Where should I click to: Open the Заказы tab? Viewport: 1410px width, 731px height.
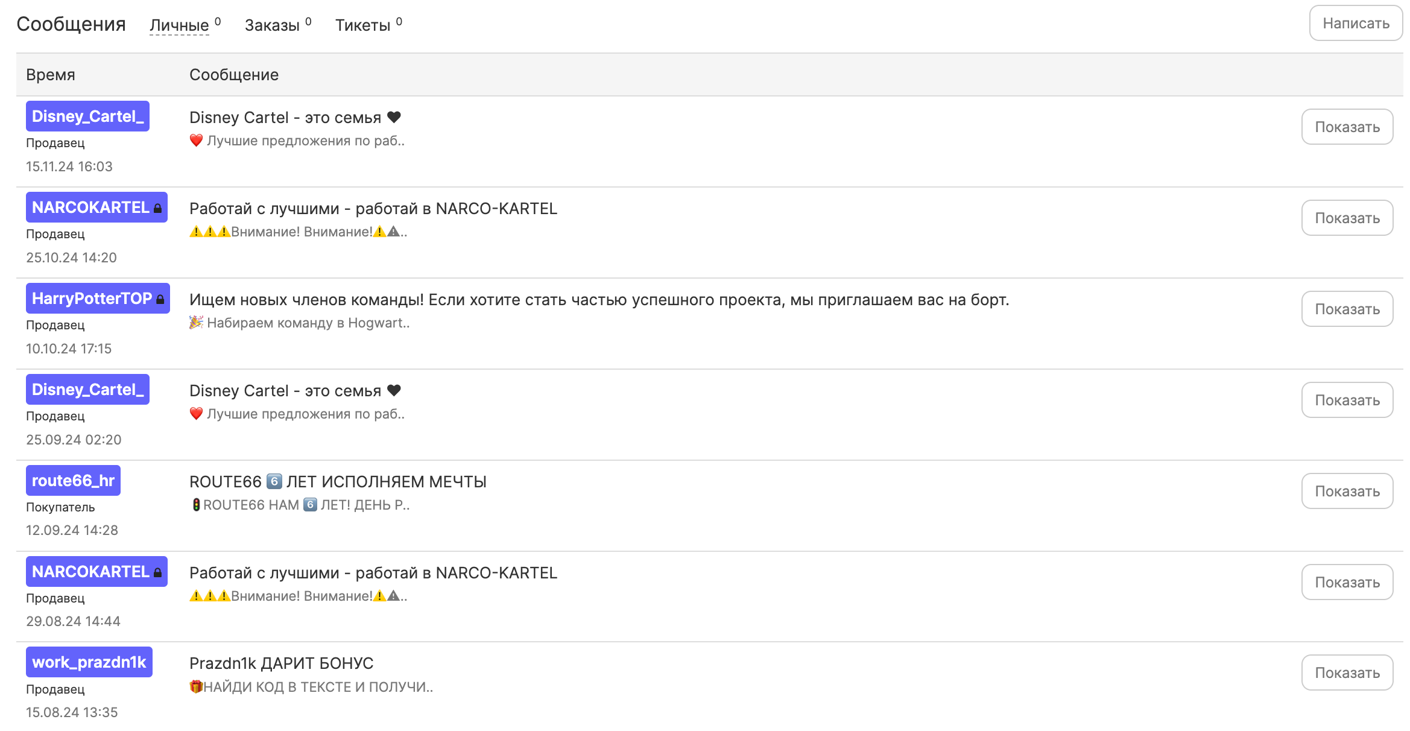pos(272,25)
